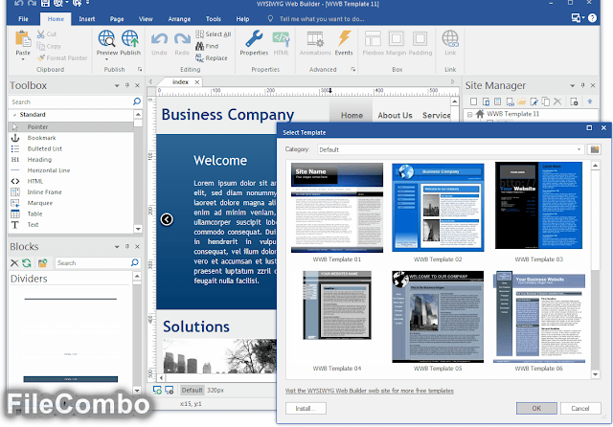Viewport: 613px width, 427px height.
Task: Click the Tell me what you want field
Action: tap(322, 19)
